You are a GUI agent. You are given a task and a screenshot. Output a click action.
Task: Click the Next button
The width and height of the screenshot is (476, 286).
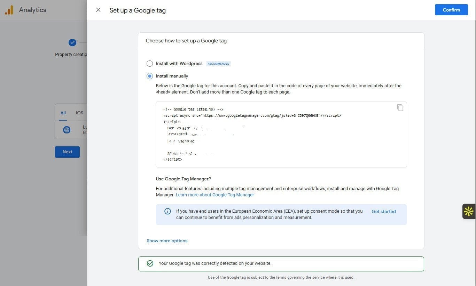coord(67,152)
